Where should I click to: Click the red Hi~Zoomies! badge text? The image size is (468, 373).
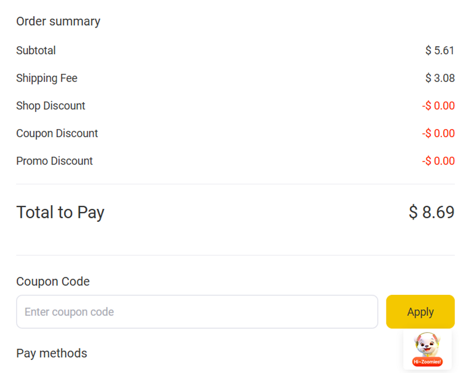[427, 362]
